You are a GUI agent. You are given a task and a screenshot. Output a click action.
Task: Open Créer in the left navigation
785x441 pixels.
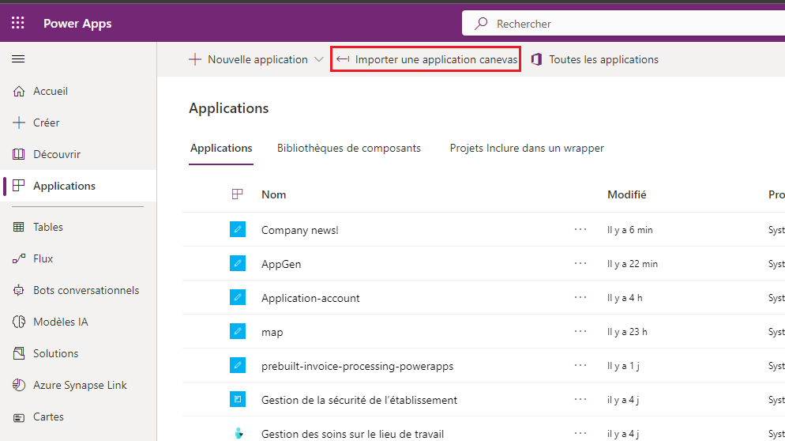click(47, 122)
